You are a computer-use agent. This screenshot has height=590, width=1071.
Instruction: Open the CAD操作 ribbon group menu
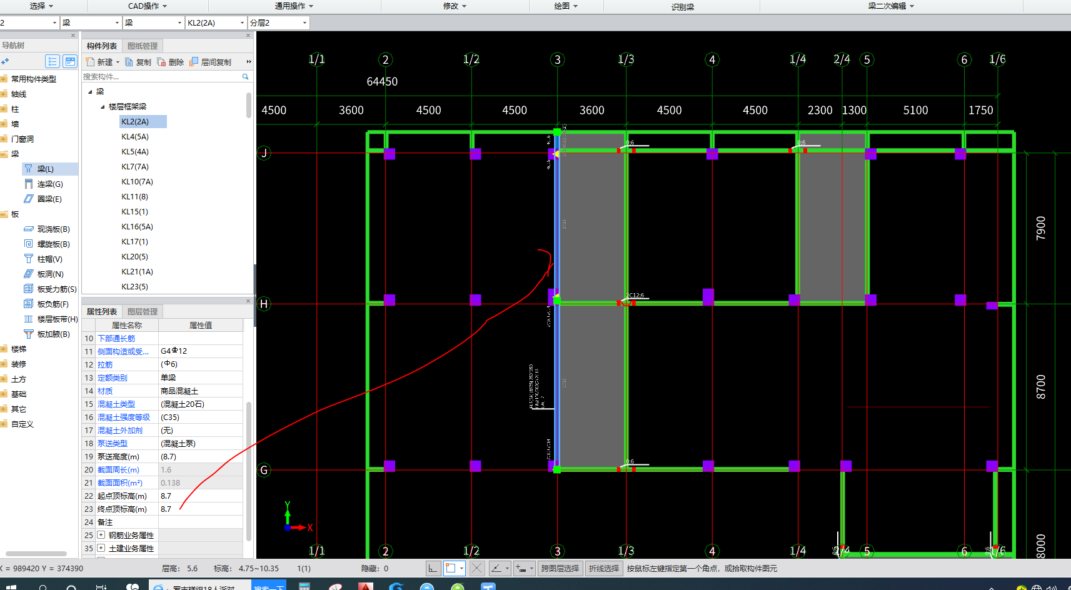[148, 6]
